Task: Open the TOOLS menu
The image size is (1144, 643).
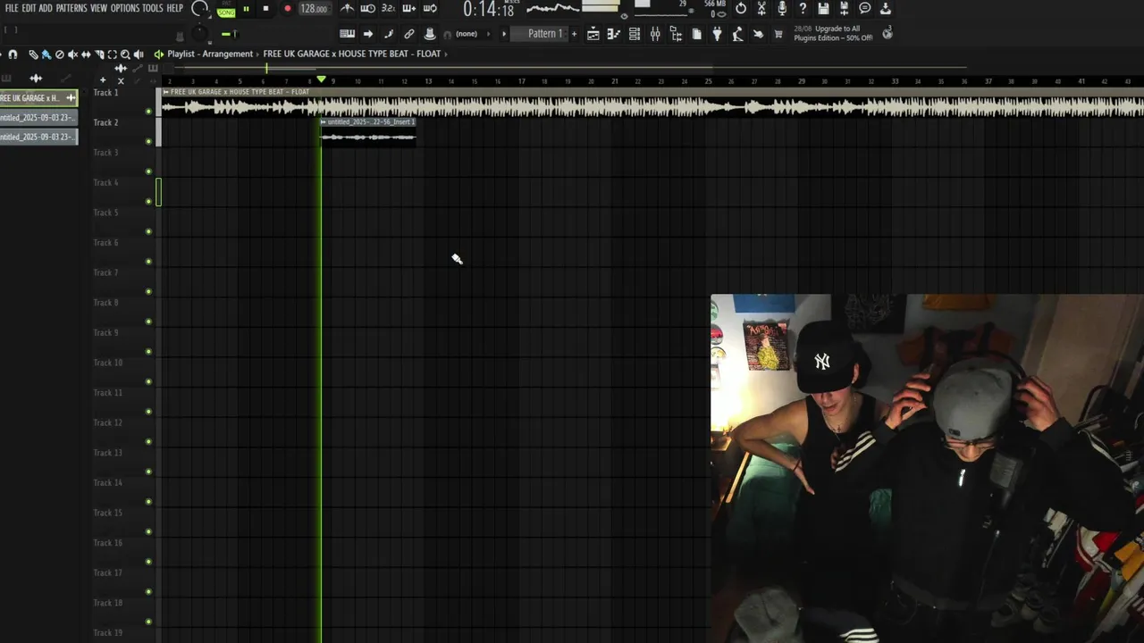Action: 153,8
